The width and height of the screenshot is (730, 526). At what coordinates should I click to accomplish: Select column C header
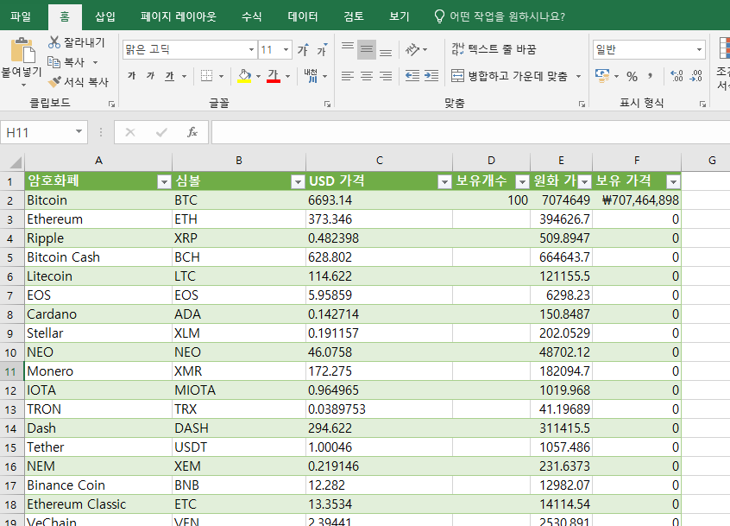click(x=379, y=161)
